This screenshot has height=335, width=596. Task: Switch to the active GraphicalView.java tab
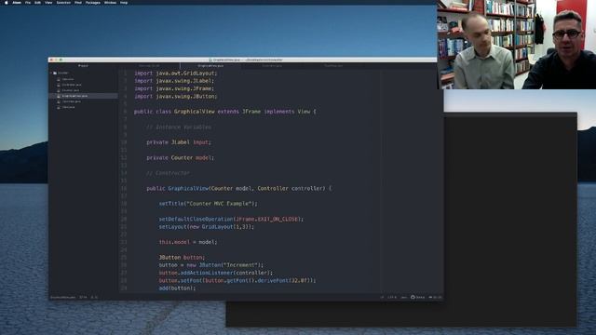[x=210, y=66]
